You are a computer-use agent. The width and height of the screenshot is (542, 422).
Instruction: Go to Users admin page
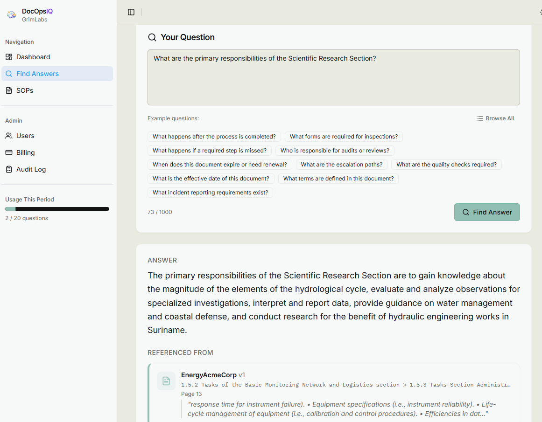coord(57,136)
